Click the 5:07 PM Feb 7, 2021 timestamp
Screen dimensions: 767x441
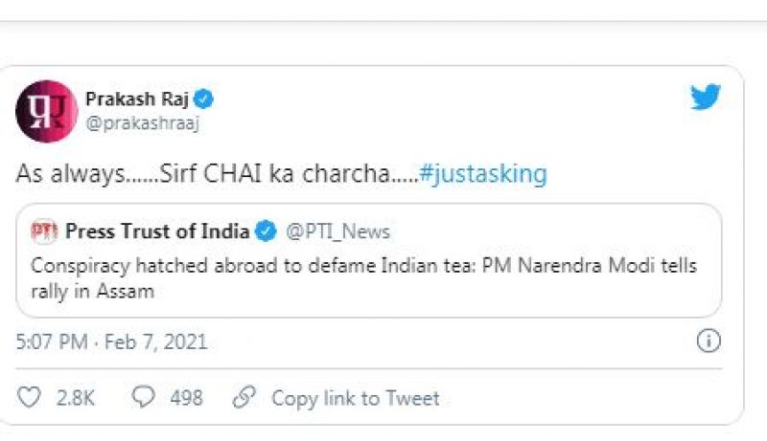click(x=111, y=342)
